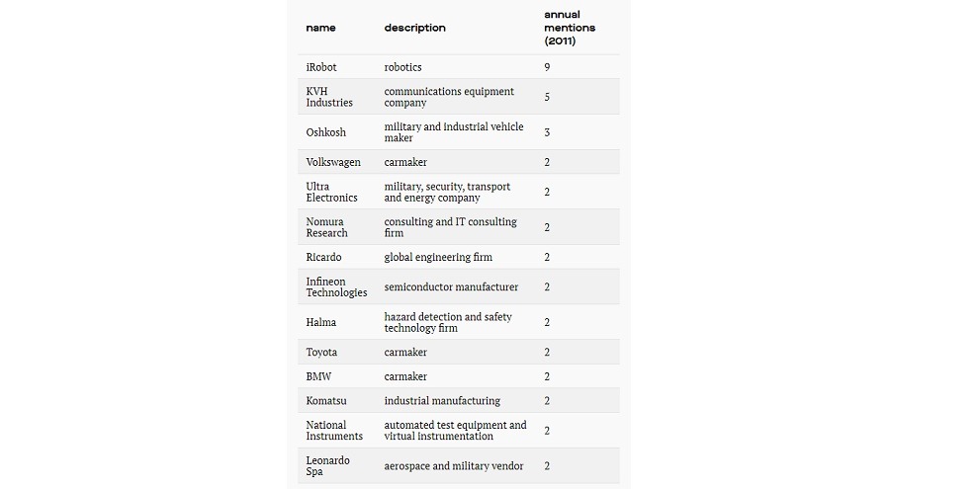Click the 'description' column header
The height and width of the screenshot is (489, 979).
coord(414,28)
